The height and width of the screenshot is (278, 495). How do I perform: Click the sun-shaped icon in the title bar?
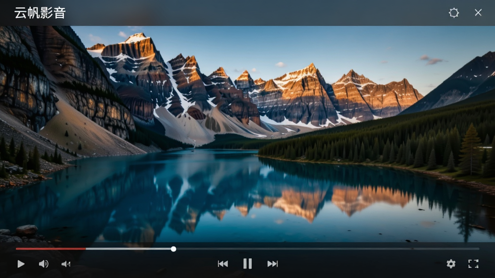[x=453, y=13]
